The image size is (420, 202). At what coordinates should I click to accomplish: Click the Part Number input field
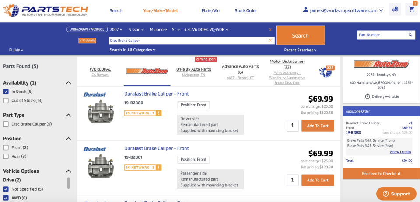pos(382,35)
